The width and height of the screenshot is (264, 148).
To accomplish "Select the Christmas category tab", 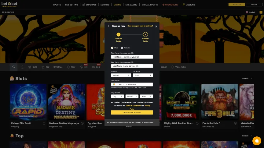I will tap(58, 67).
